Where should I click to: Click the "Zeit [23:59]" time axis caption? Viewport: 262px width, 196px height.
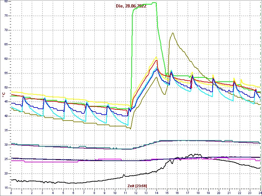tap(137, 186)
